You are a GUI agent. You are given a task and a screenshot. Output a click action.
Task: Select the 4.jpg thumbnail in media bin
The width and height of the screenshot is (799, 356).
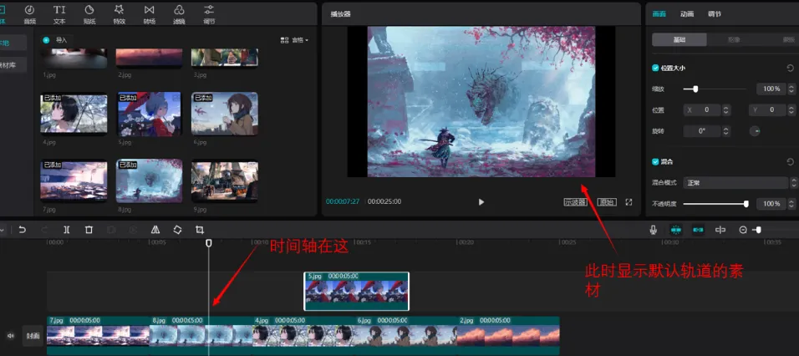74,113
